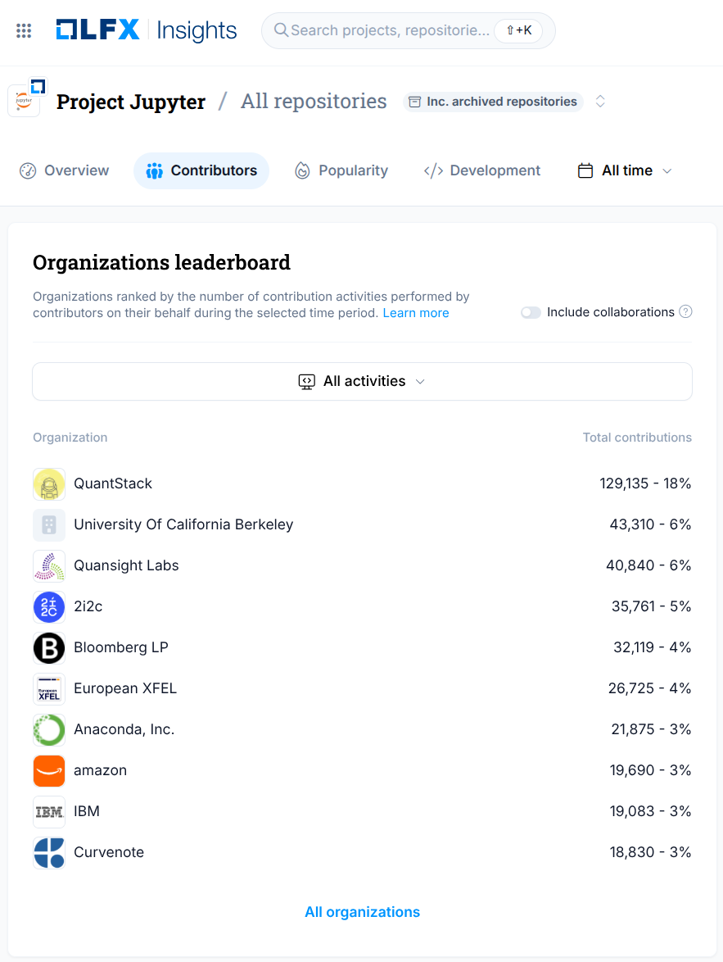Click the Total contributions column header
The height and width of the screenshot is (962, 723).
[637, 438]
